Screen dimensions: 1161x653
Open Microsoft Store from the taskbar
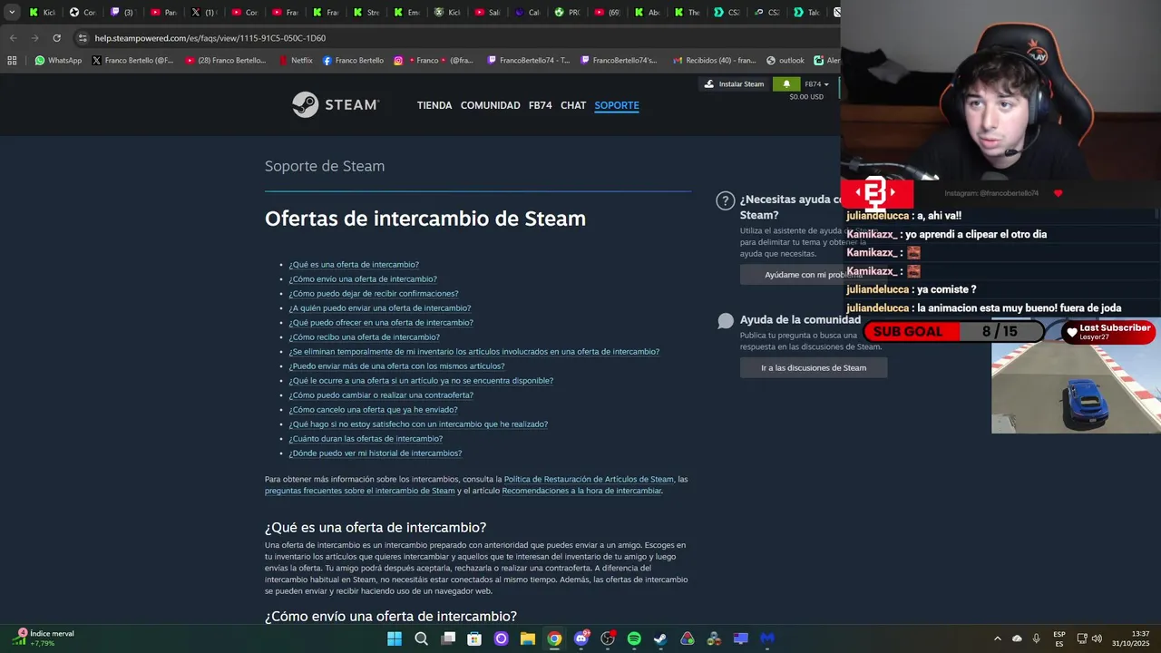point(474,638)
